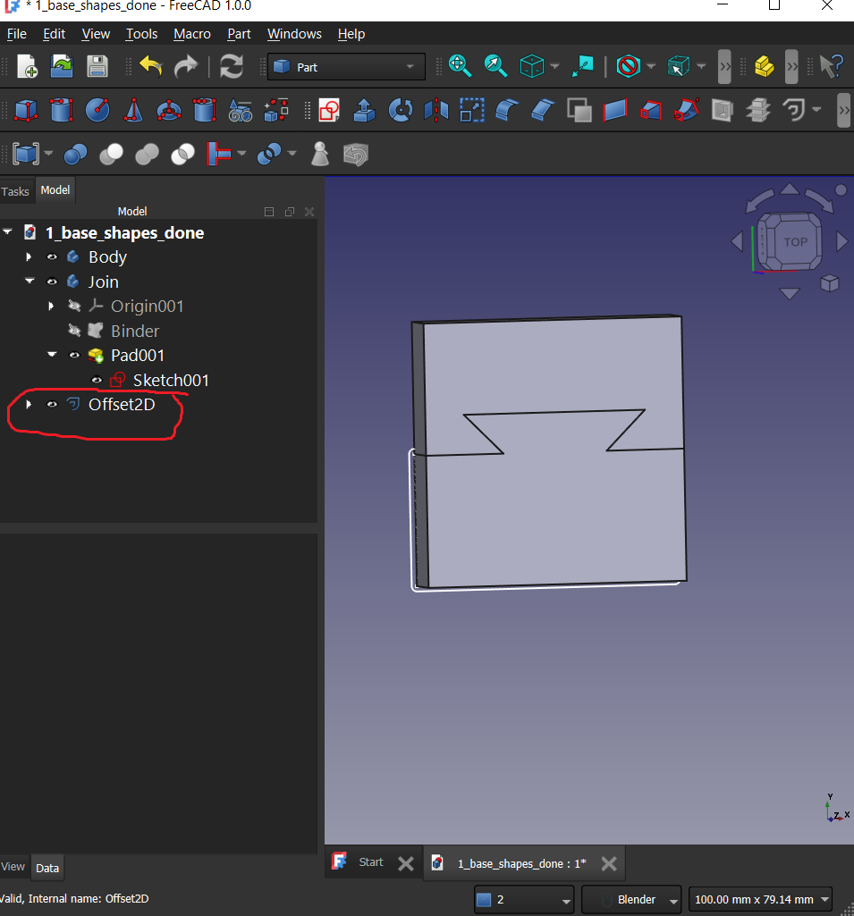
Task: Undo the last action
Action: [x=151, y=66]
